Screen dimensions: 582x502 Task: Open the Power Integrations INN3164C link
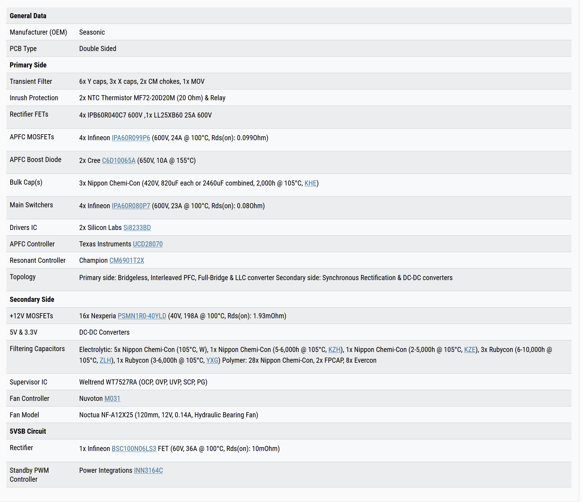pos(148,470)
